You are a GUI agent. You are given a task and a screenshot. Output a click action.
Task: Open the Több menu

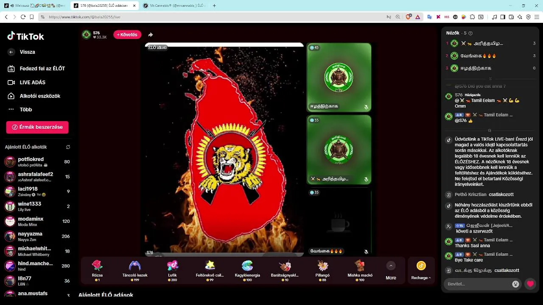[20, 109]
